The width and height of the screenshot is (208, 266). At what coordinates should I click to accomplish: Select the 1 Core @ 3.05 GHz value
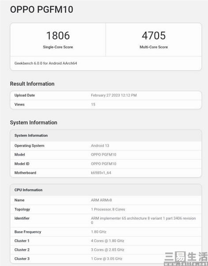click(106, 259)
